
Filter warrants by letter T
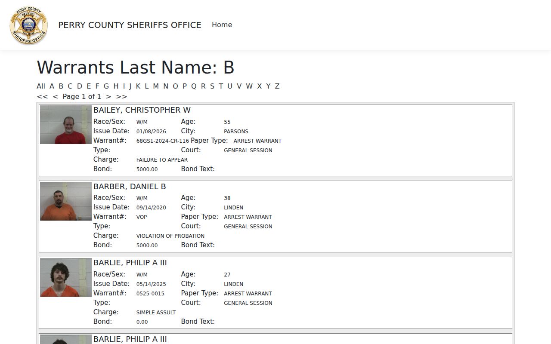click(x=221, y=86)
